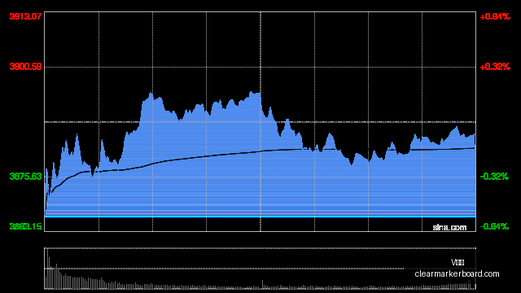
Task: Select the green 3875.63 price label
Action: [x=25, y=177]
